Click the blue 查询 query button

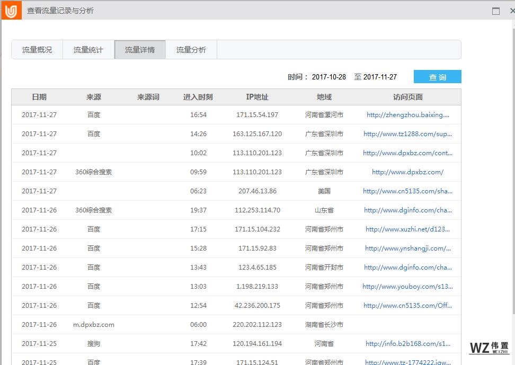[x=437, y=76]
